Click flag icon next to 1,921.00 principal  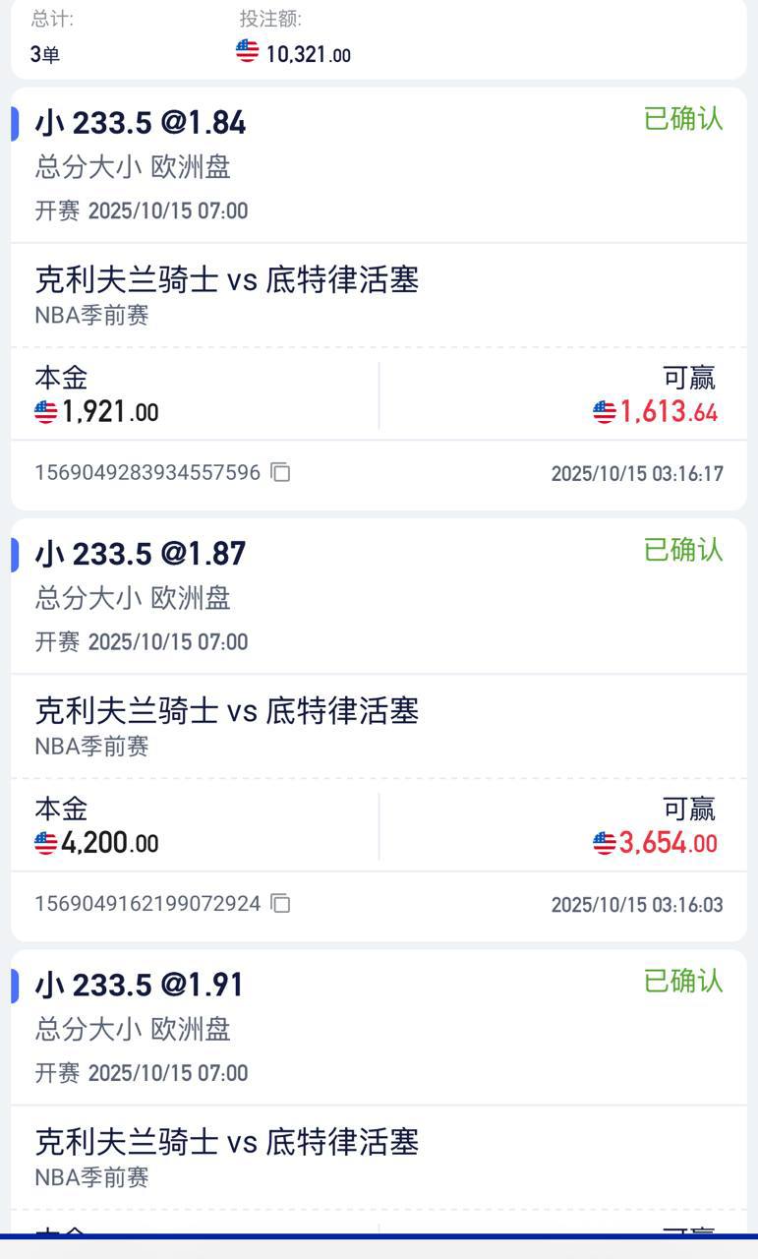point(46,411)
